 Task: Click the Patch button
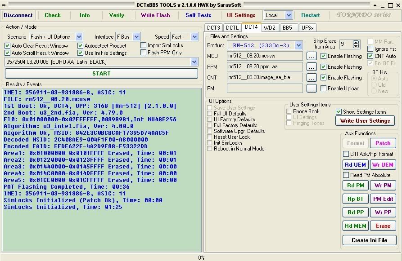click(383, 143)
